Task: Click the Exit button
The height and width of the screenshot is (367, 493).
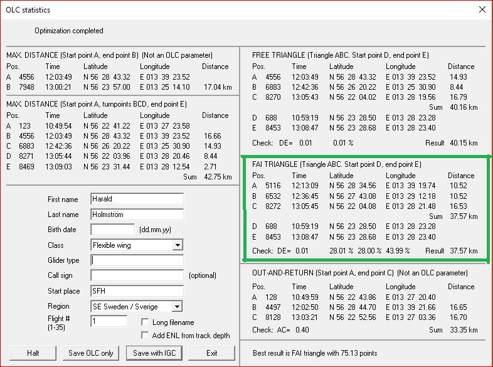Action: coord(211,353)
